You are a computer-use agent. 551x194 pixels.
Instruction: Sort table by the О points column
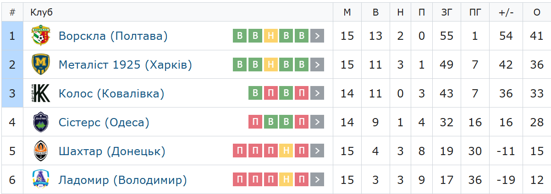tap(537, 12)
